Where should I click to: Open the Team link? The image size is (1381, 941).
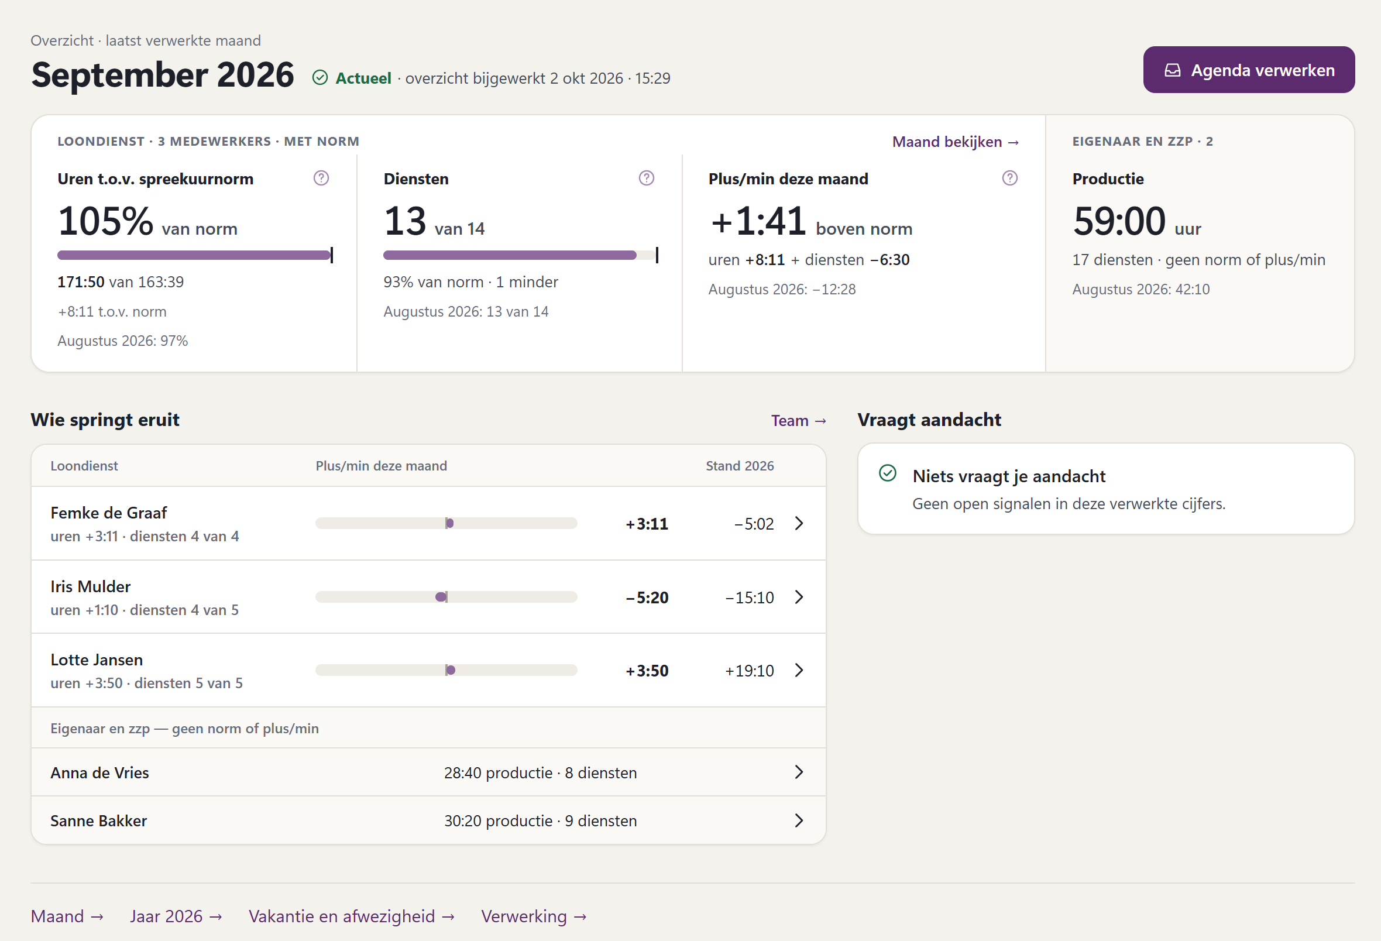coord(799,420)
